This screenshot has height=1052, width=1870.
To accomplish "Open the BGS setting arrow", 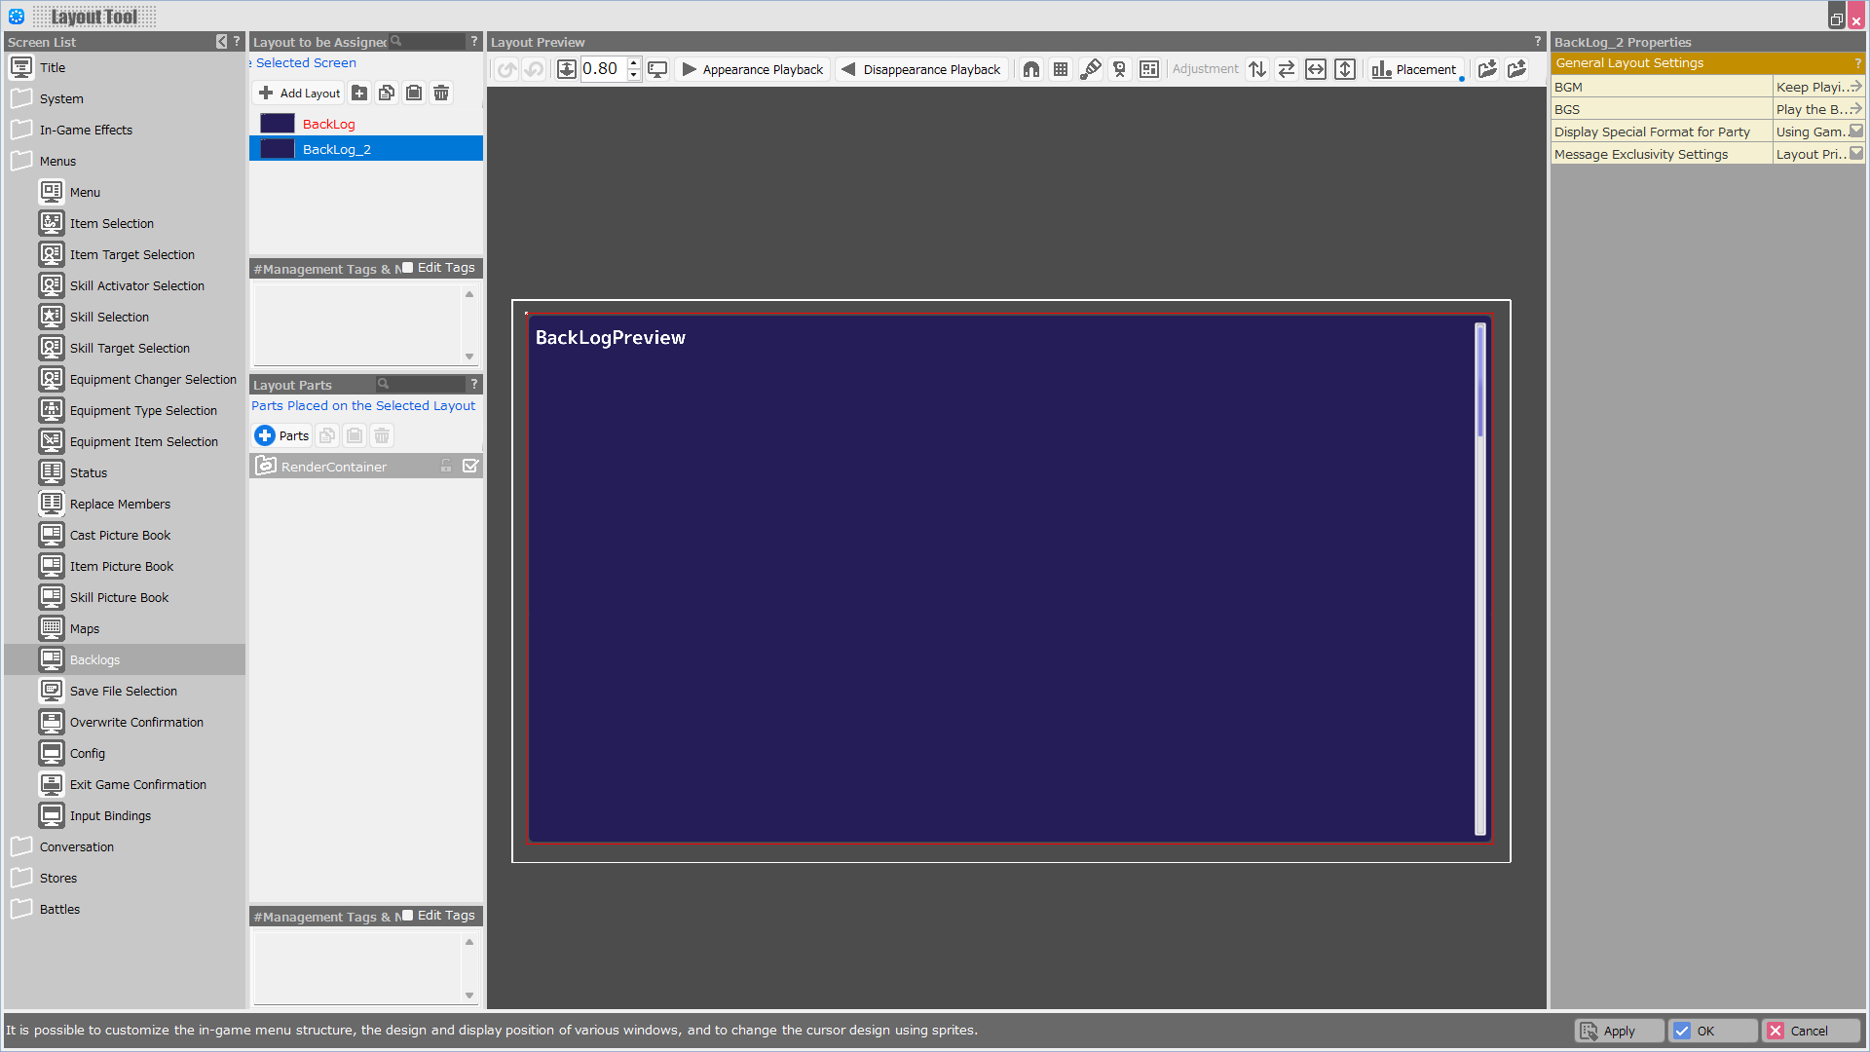I will click(1856, 109).
